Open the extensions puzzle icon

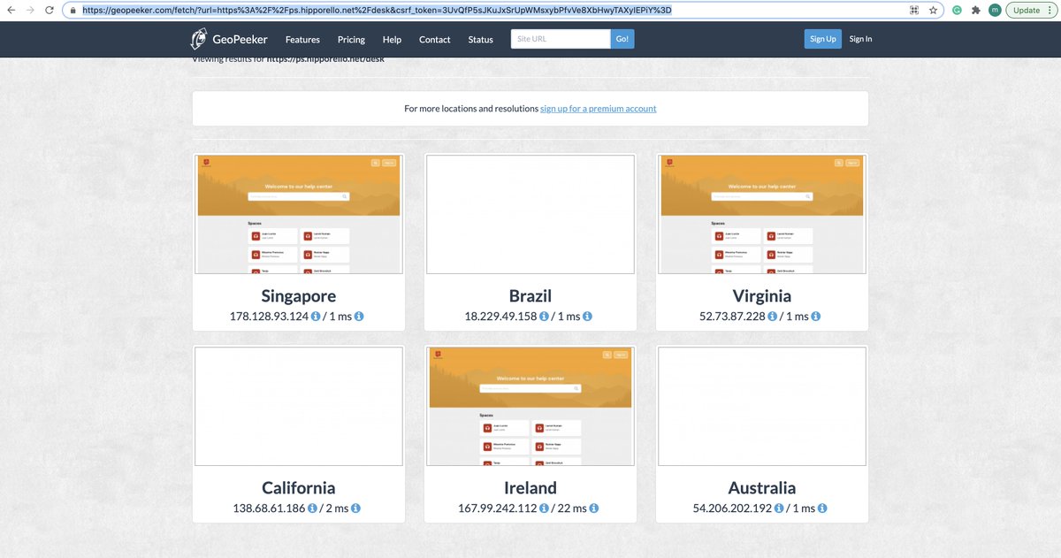click(x=975, y=11)
